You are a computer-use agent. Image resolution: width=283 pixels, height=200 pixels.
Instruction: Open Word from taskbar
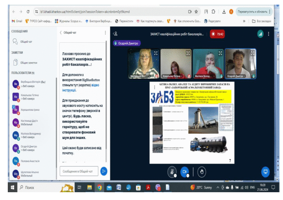[x=119, y=187]
